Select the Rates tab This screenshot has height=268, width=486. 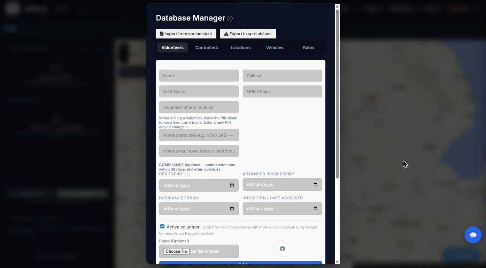click(x=309, y=48)
